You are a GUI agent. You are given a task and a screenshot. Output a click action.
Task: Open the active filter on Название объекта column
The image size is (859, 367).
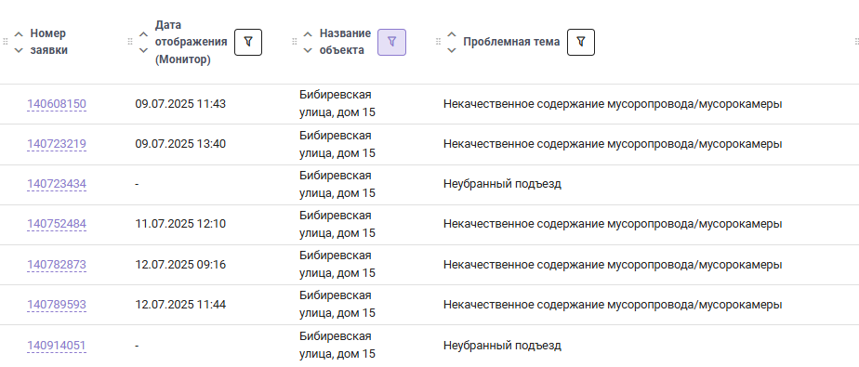(391, 42)
